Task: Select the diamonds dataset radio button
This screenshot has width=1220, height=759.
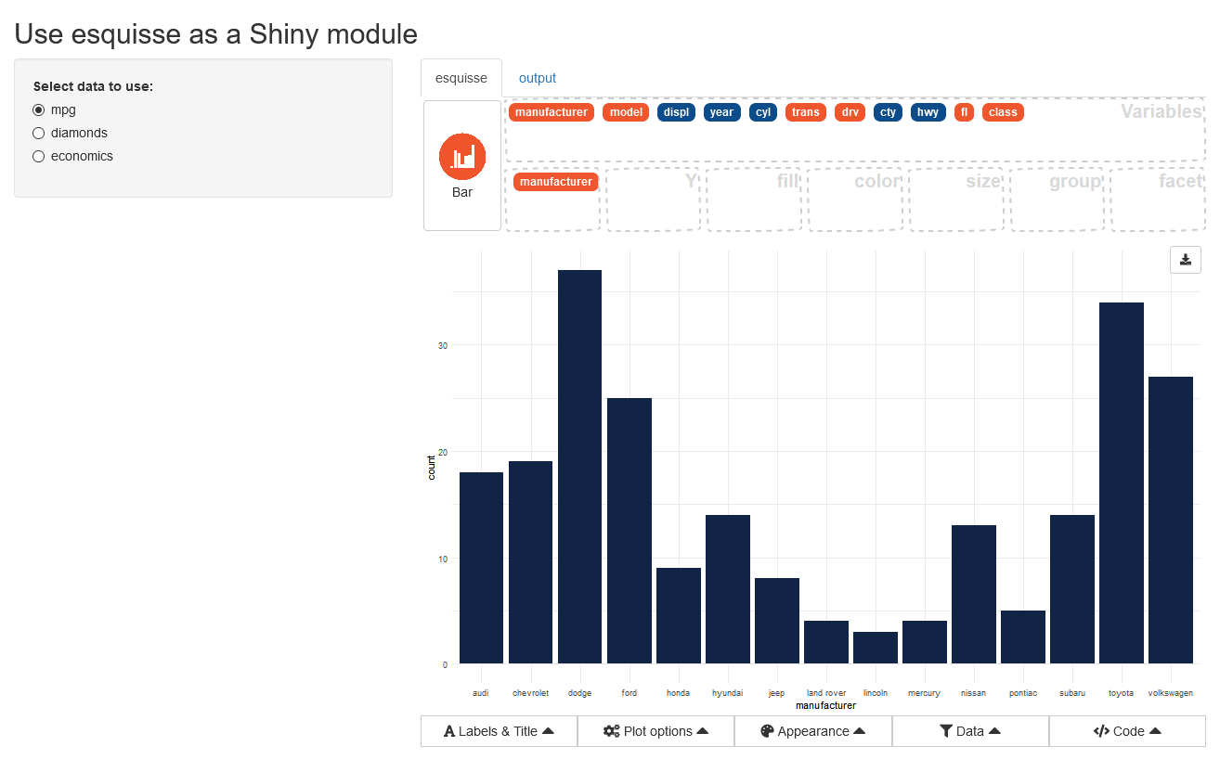Action: [39, 133]
